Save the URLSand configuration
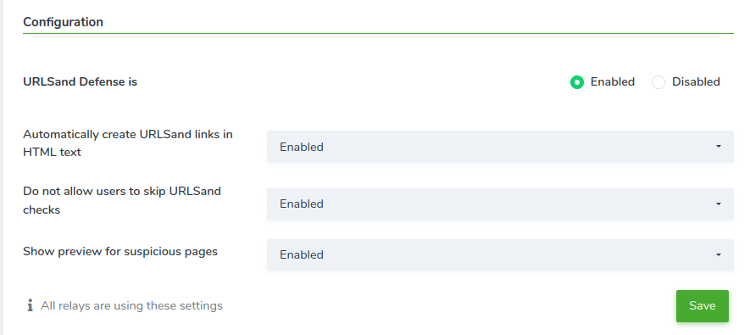 pyautogui.click(x=703, y=306)
